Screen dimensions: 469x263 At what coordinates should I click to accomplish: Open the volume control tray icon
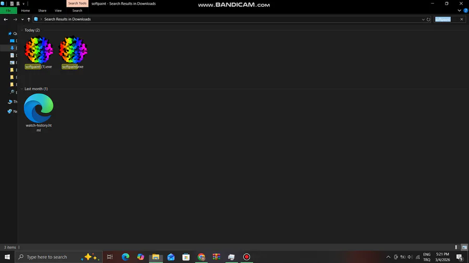(x=410, y=257)
